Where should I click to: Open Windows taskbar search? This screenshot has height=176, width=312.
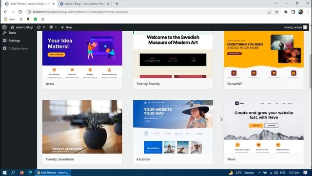[13, 173]
